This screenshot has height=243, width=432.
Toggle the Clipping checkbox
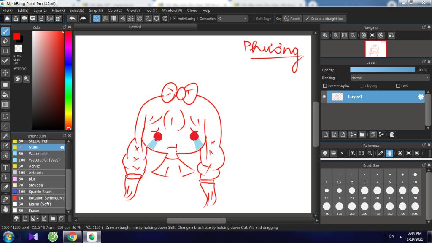pos(362,86)
